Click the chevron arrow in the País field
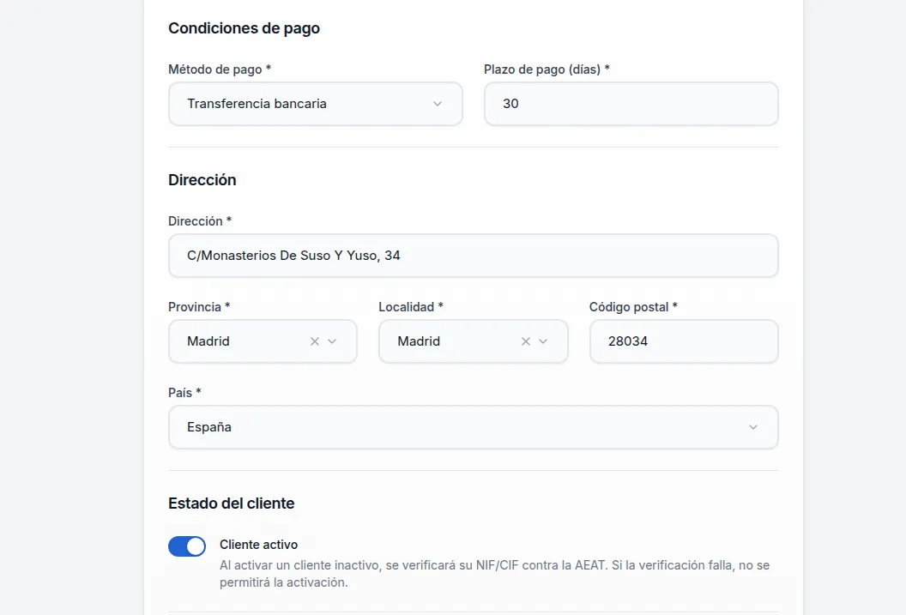The width and height of the screenshot is (906, 615). tap(753, 427)
